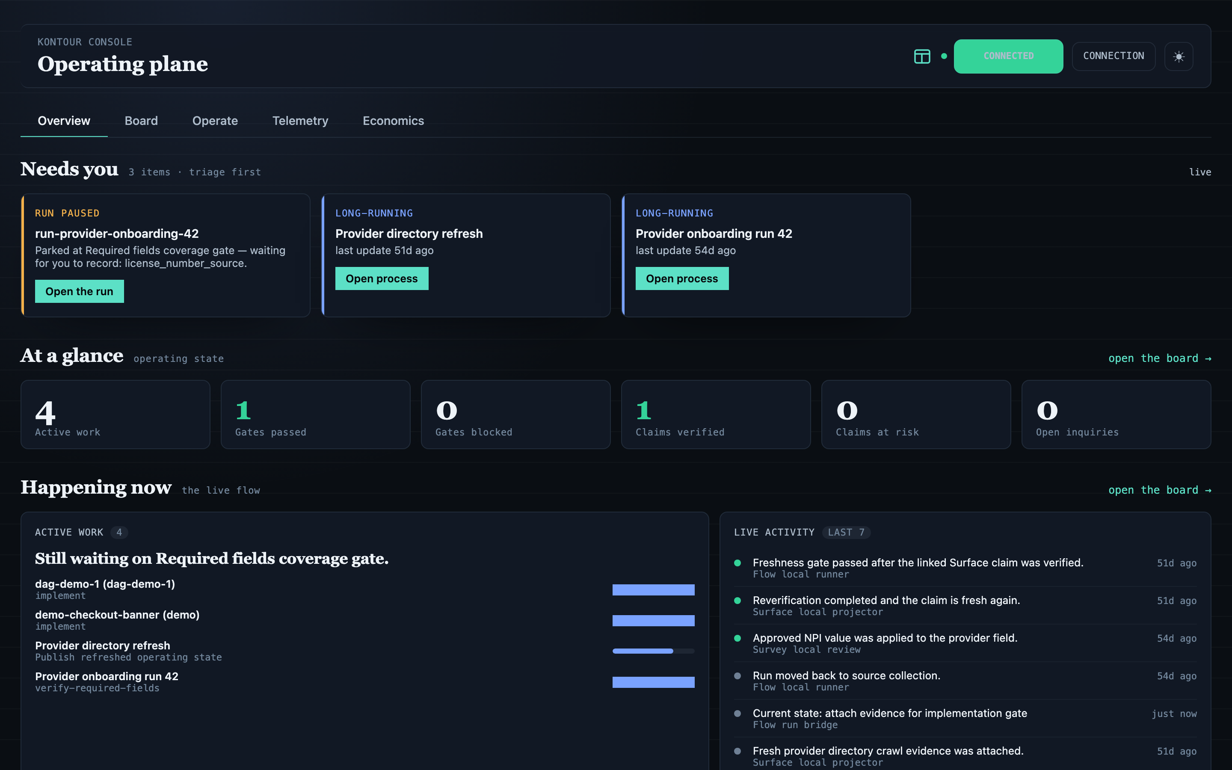Click the dag-demo-1 progress bar
The height and width of the screenshot is (770, 1232).
point(653,590)
